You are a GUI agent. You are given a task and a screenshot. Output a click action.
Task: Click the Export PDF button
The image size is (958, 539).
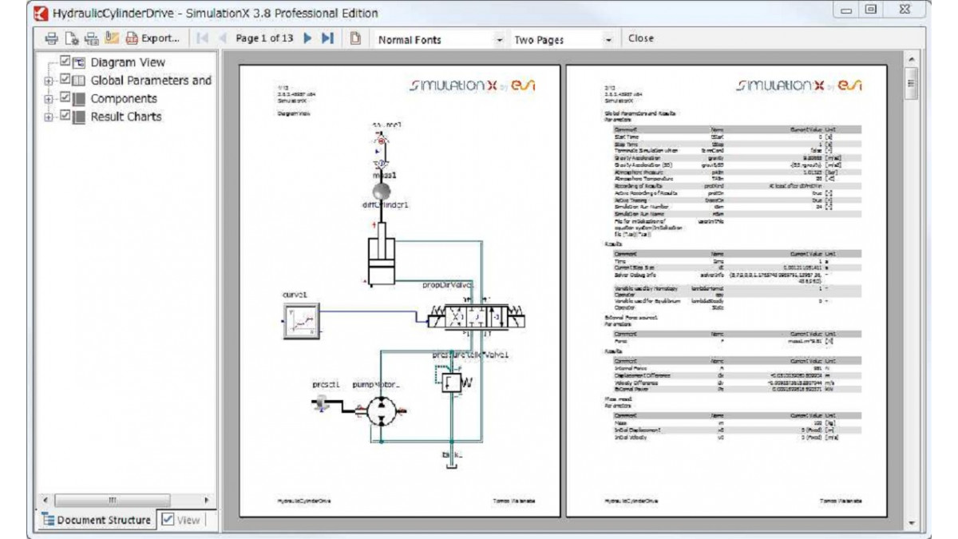coord(152,38)
